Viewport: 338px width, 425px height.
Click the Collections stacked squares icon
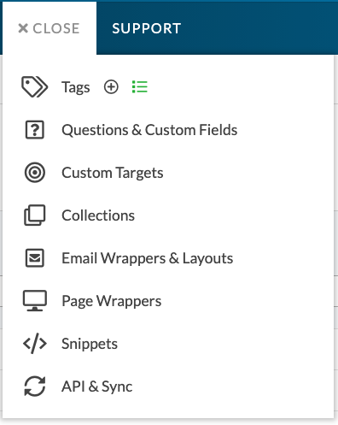(35, 215)
